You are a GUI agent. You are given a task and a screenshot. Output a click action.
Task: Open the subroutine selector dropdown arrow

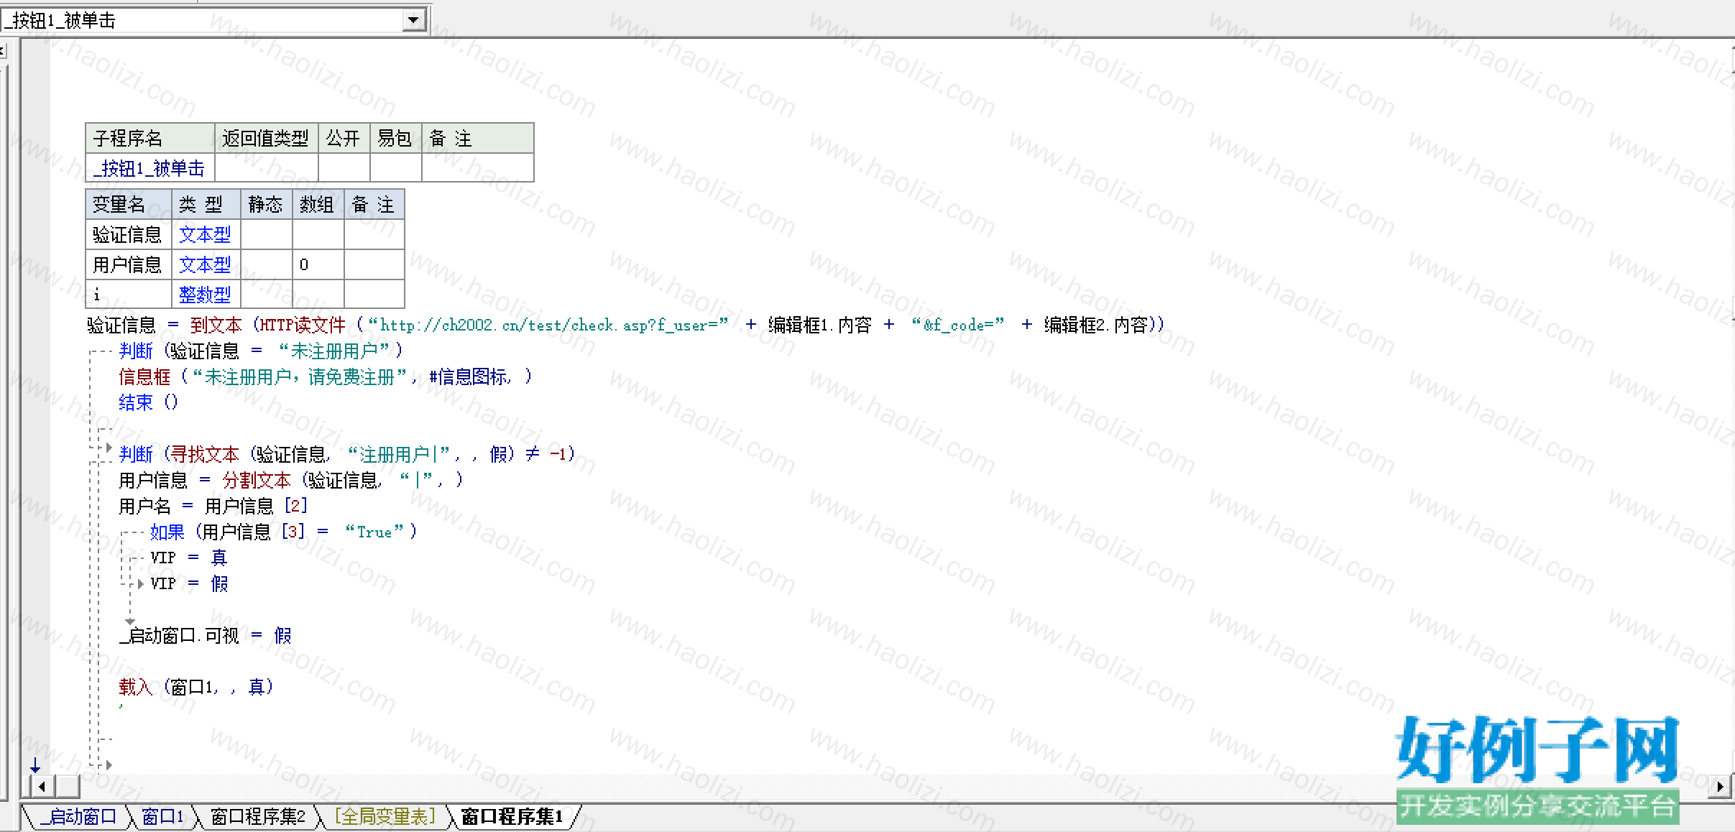[x=413, y=20]
